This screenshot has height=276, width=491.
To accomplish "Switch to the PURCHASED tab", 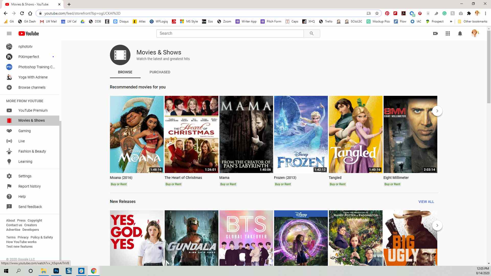I will tap(160, 72).
